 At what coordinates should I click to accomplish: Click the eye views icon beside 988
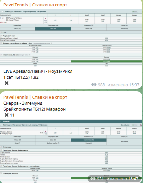point(94,85)
